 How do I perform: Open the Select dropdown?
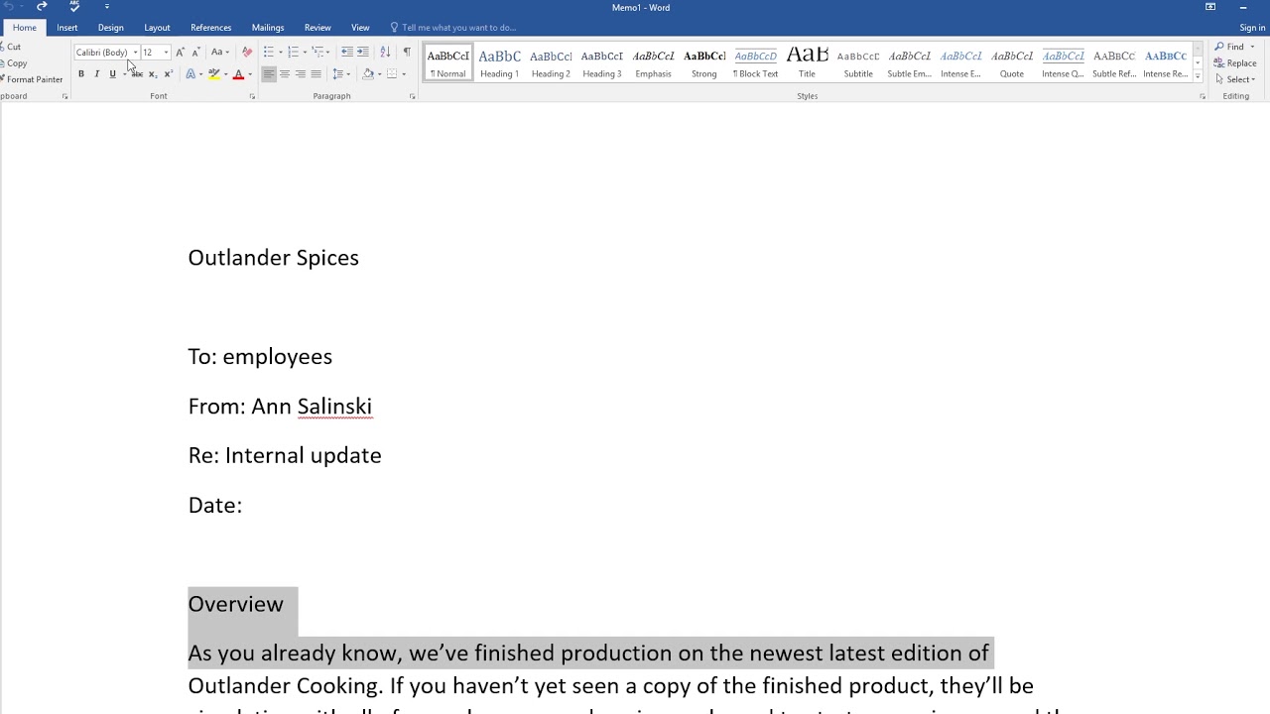[1235, 79]
